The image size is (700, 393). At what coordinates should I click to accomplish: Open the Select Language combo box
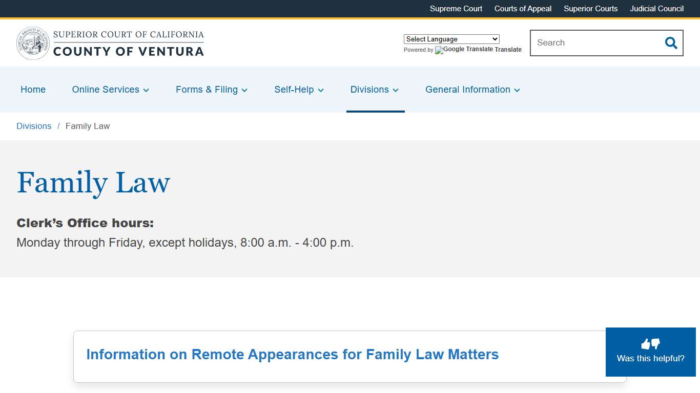(x=451, y=39)
